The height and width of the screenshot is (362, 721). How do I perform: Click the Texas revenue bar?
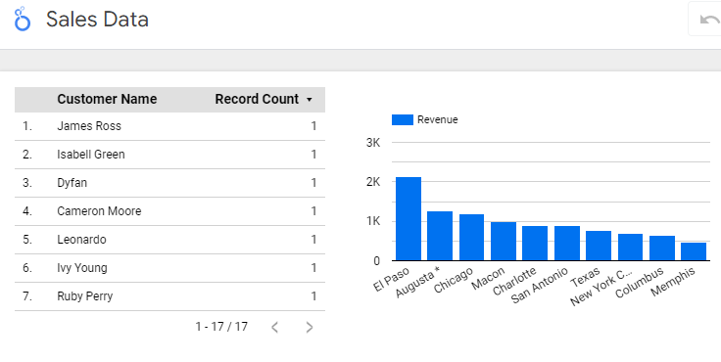click(x=599, y=246)
